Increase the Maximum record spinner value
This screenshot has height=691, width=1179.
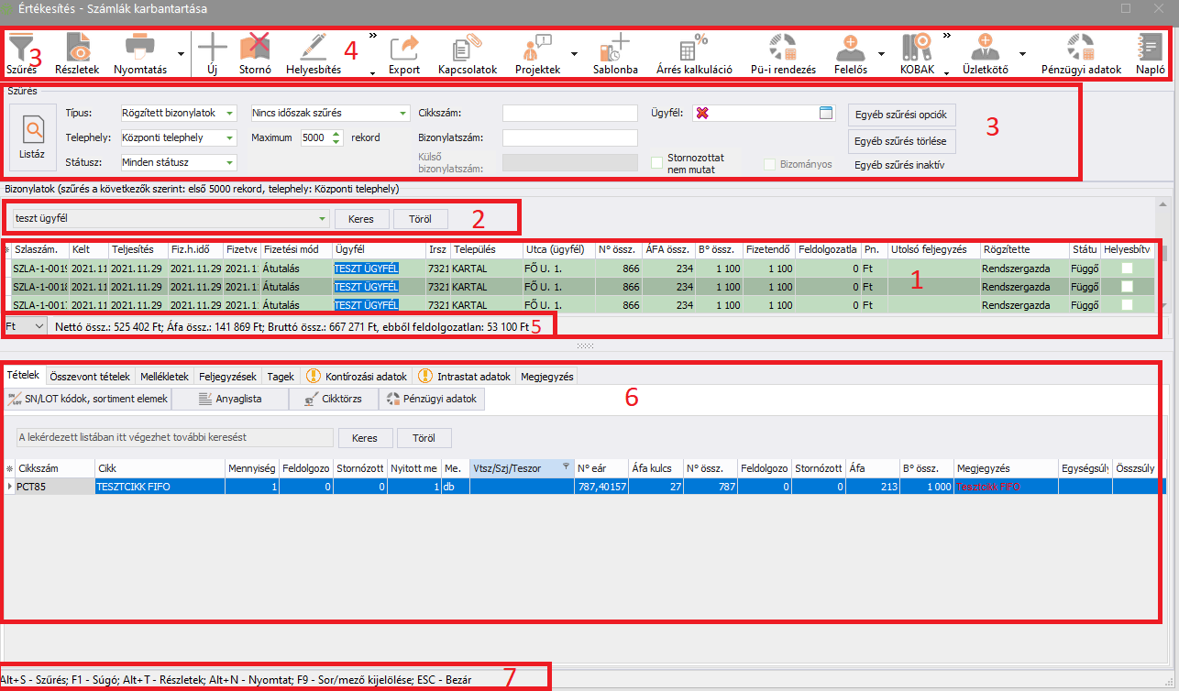click(x=336, y=134)
